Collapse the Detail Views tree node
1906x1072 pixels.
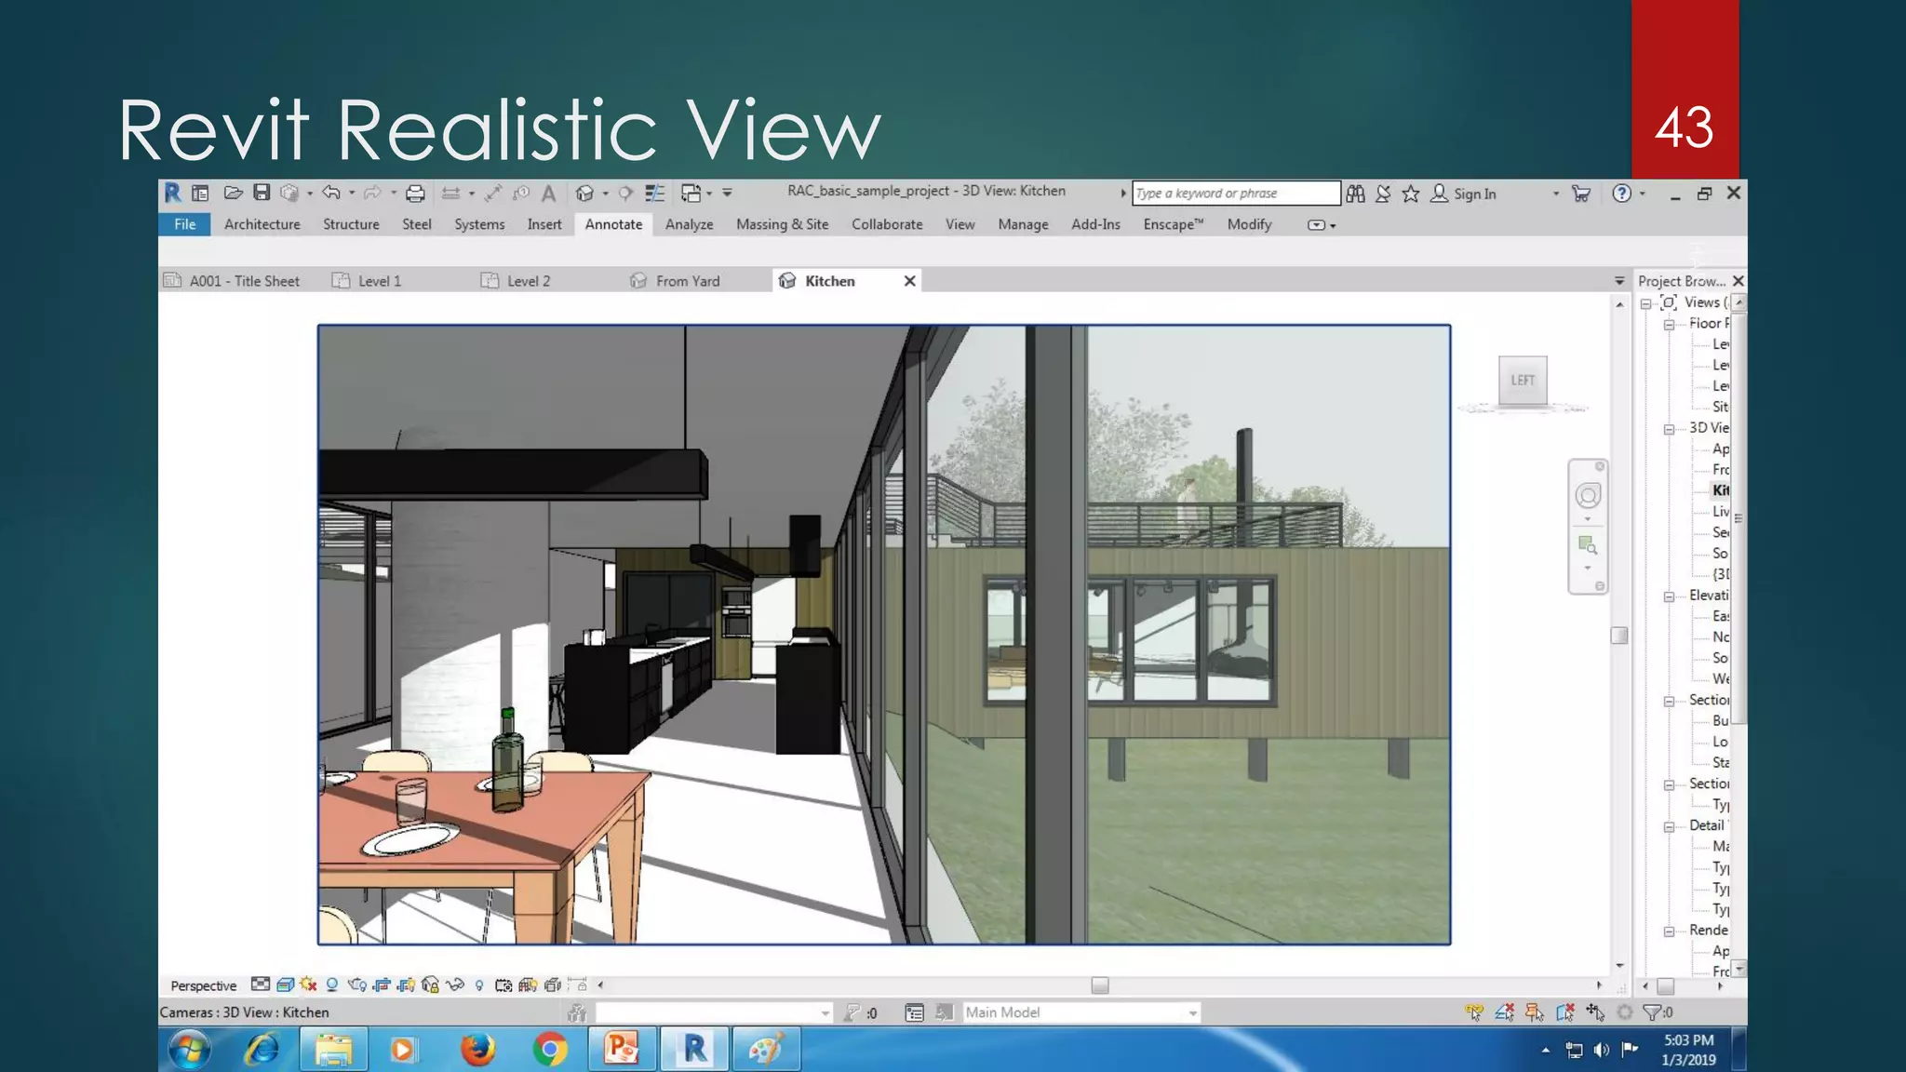(x=1670, y=826)
